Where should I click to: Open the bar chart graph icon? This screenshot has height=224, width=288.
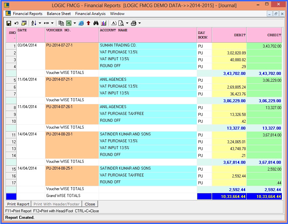coord(104,23)
